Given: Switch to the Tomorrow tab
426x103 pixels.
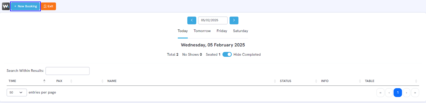Looking at the screenshot, I should coord(202,31).
